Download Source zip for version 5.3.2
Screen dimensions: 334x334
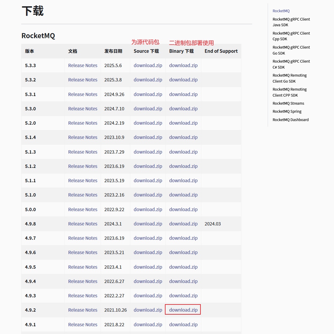(x=148, y=80)
